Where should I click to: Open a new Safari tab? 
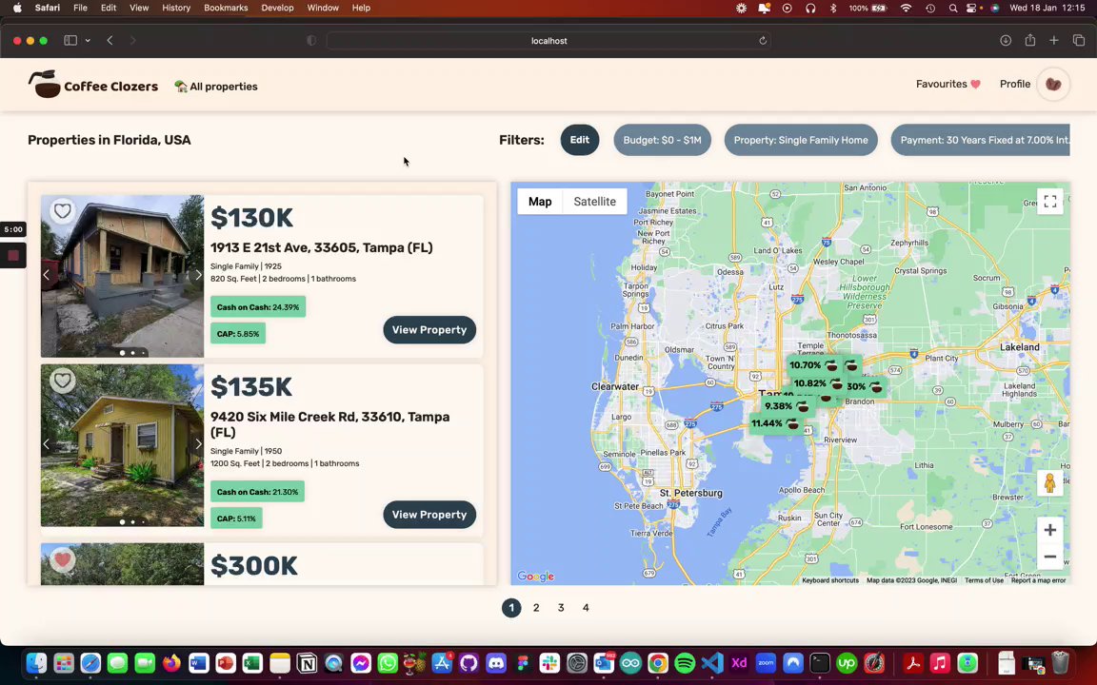(1053, 41)
